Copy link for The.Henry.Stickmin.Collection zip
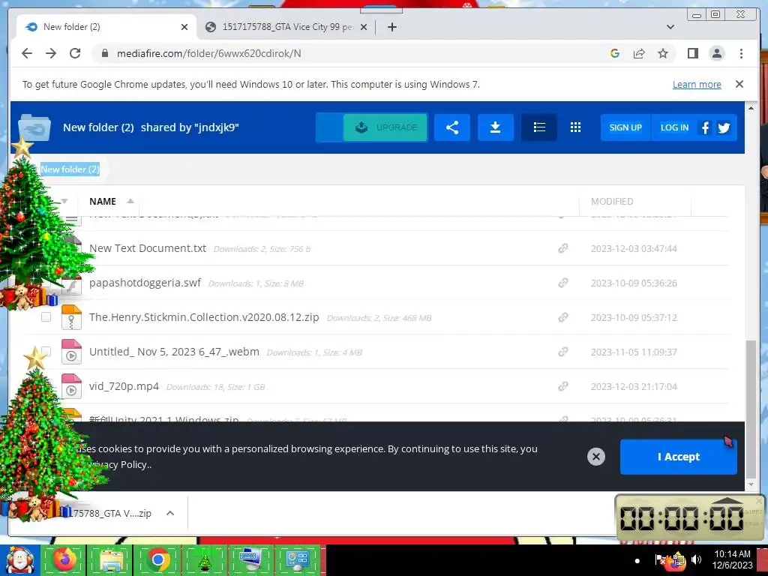 (562, 317)
